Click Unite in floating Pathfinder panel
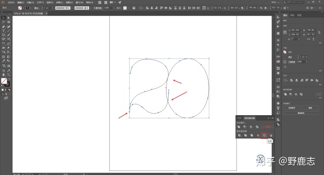The height and width of the screenshot is (175, 324). coord(239,127)
